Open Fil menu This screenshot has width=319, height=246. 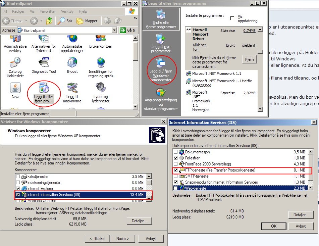(5, 11)
